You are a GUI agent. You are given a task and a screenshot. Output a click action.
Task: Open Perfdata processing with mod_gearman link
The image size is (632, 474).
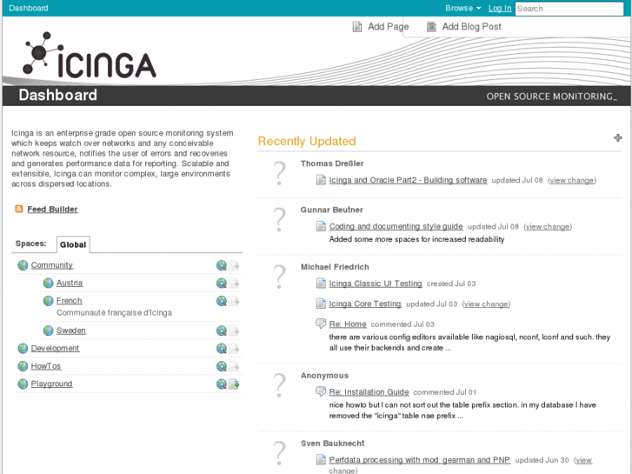(x=420, y=459)
